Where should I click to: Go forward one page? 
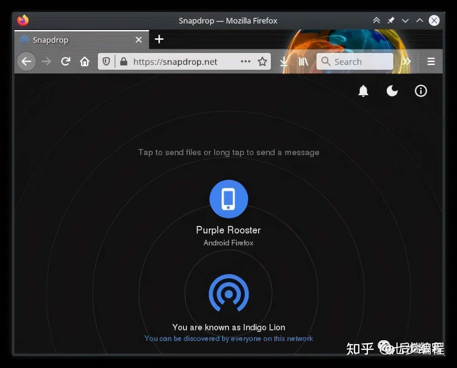click(x=46, y=61)
